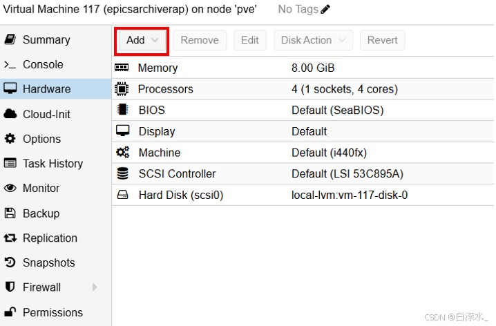Open the Disk Action dropdown
Screen dimensions: 496x326
(313, 40)
